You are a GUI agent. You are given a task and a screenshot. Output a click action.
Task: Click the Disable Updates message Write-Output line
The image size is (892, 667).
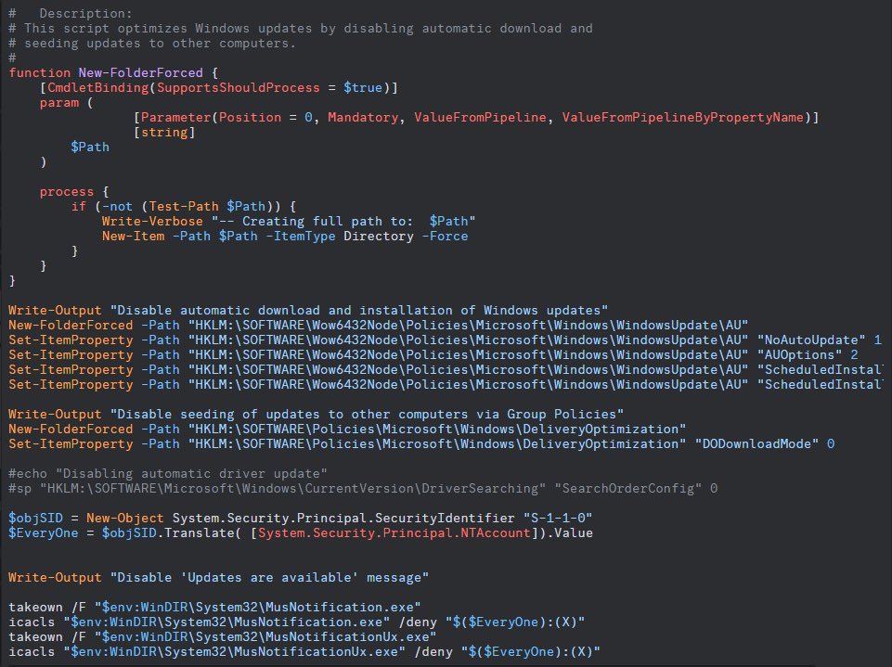click(x=213, y=577)
